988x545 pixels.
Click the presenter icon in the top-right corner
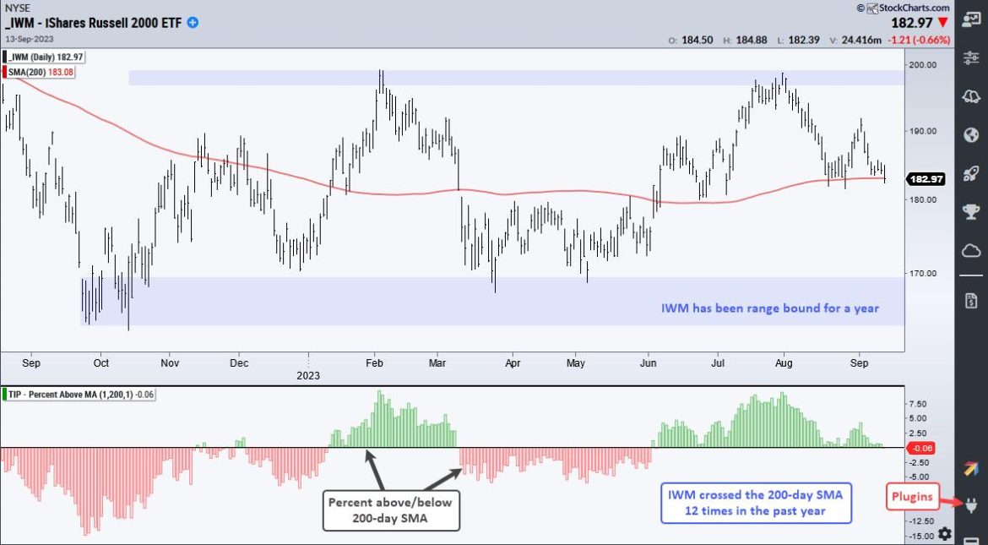click(972, 17)
